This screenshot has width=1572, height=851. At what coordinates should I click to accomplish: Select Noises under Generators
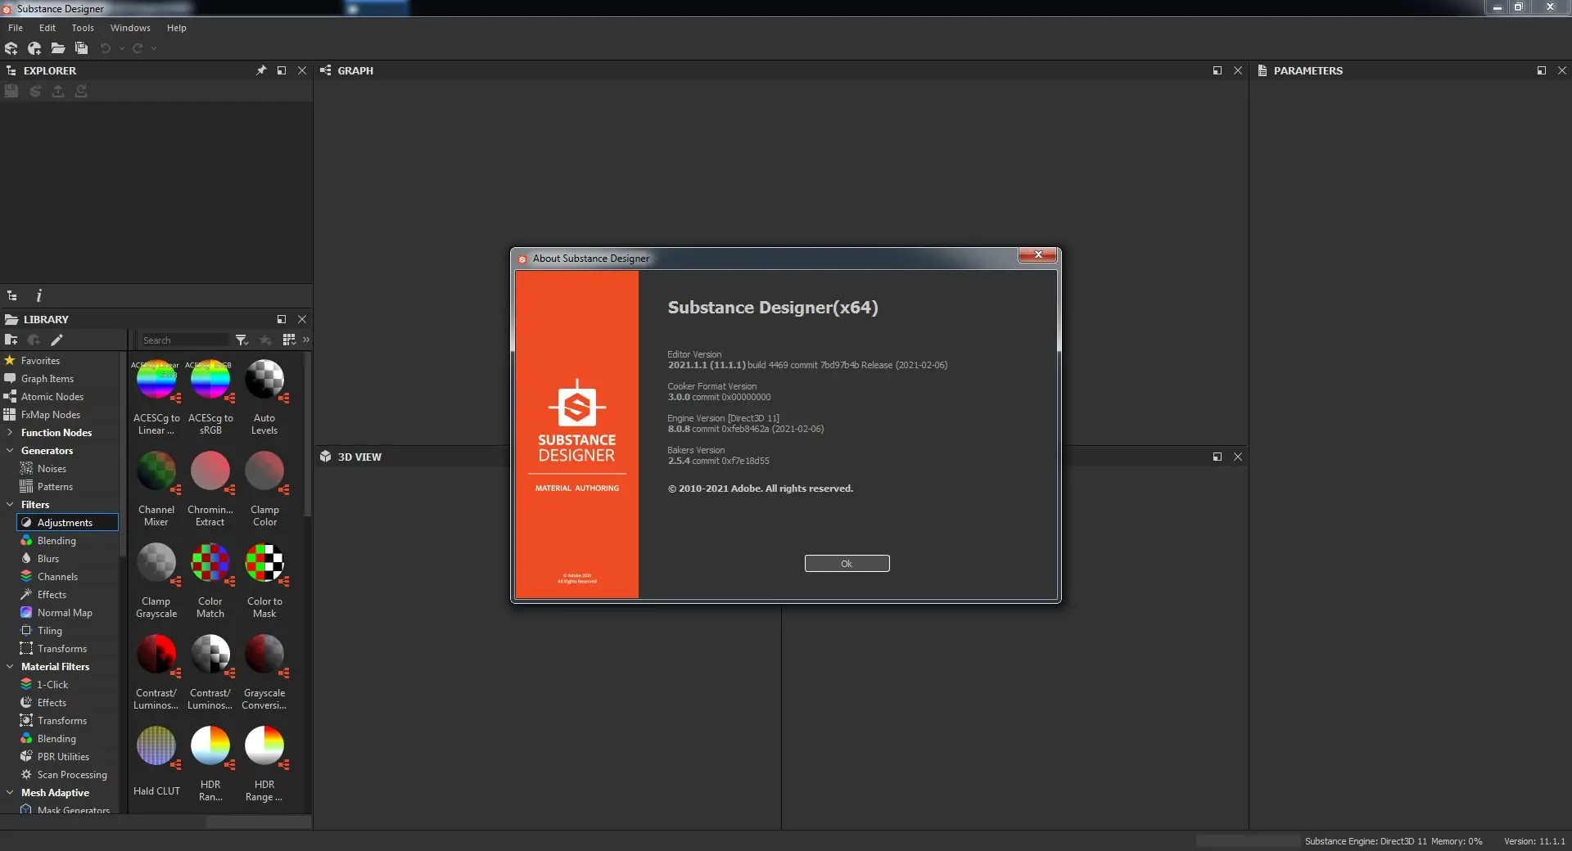52,469
